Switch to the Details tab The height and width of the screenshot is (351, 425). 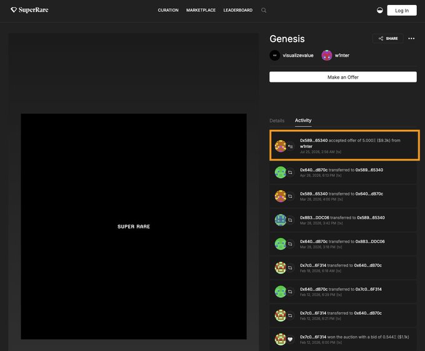277,121
